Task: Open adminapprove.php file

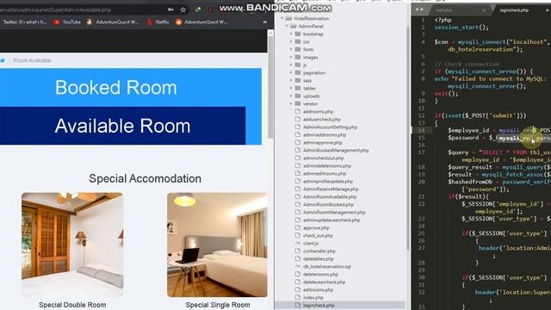Action: coord(323,143)
